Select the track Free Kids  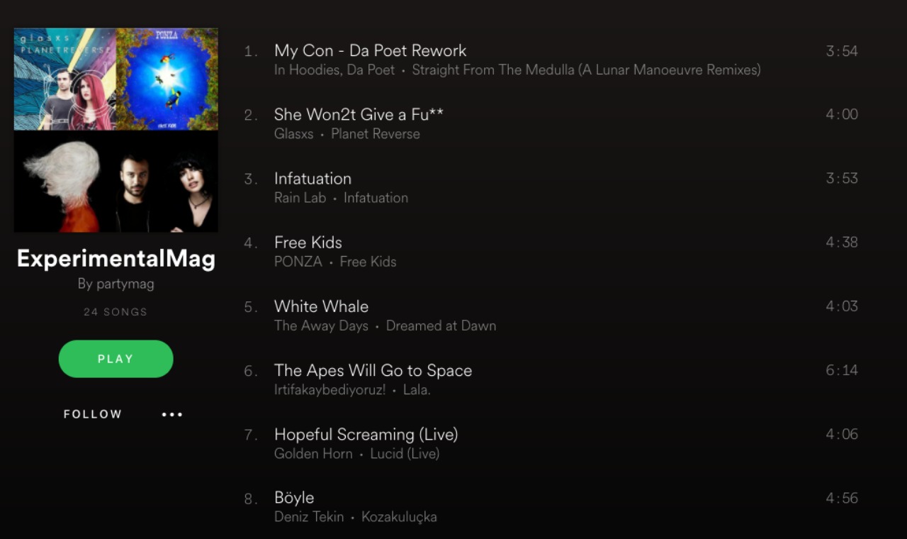308,242
